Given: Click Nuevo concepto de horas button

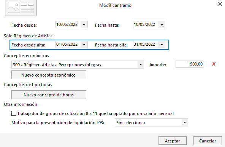Looking at the screenshot, I should pyautogui.click(x=49, y=95).
